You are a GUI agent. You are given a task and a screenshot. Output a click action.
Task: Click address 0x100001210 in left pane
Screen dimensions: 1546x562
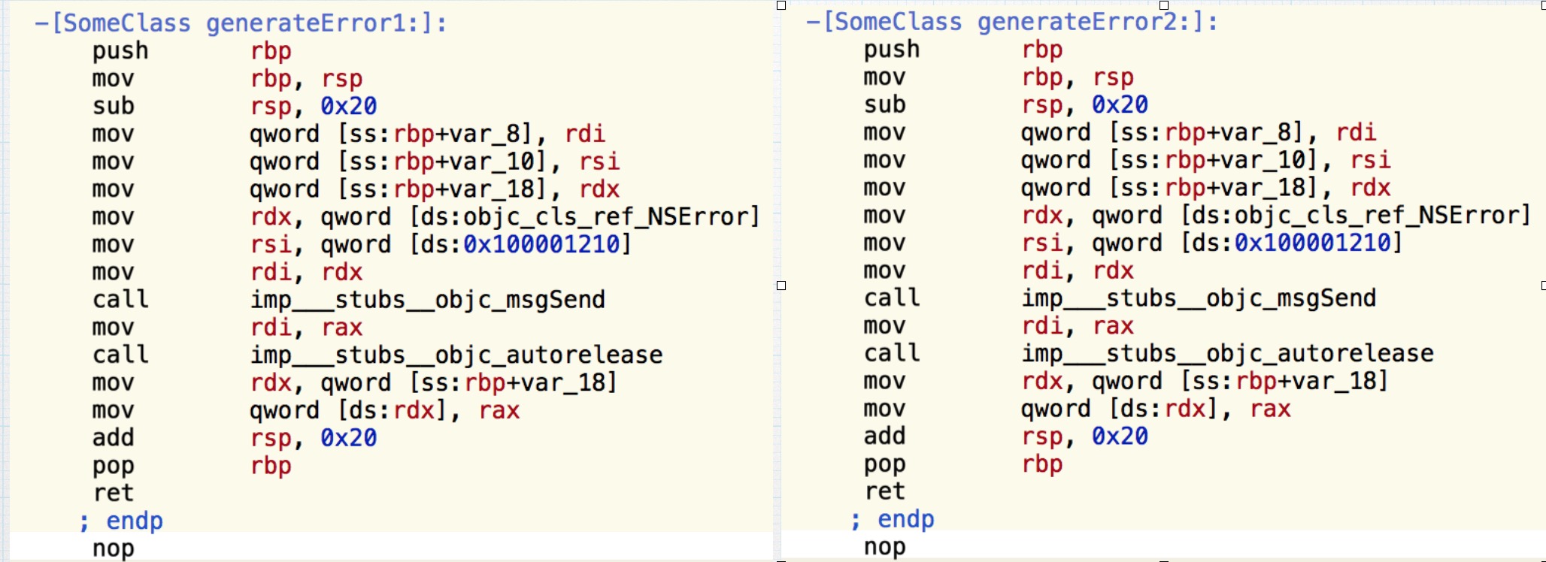541,244
